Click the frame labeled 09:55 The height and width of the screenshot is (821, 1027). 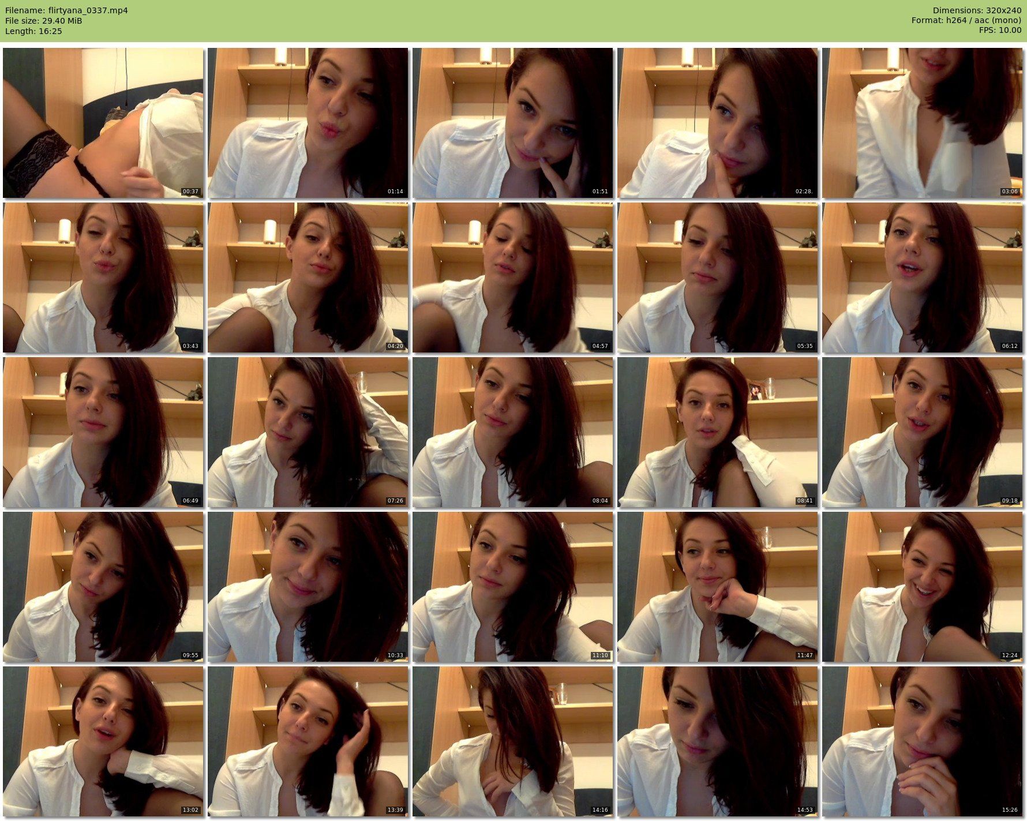click(x=103, y=587)
